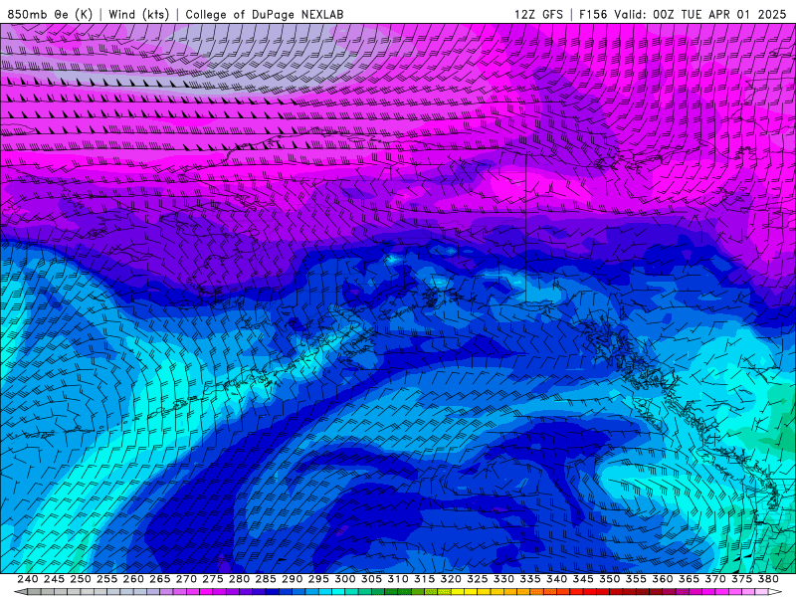Click the 335 legend value

530,579
